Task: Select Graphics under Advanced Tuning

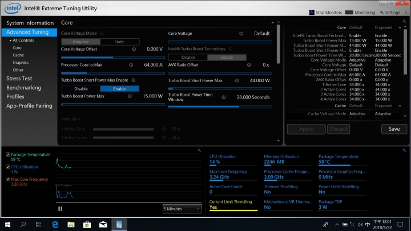Action: tap(21, 63)
